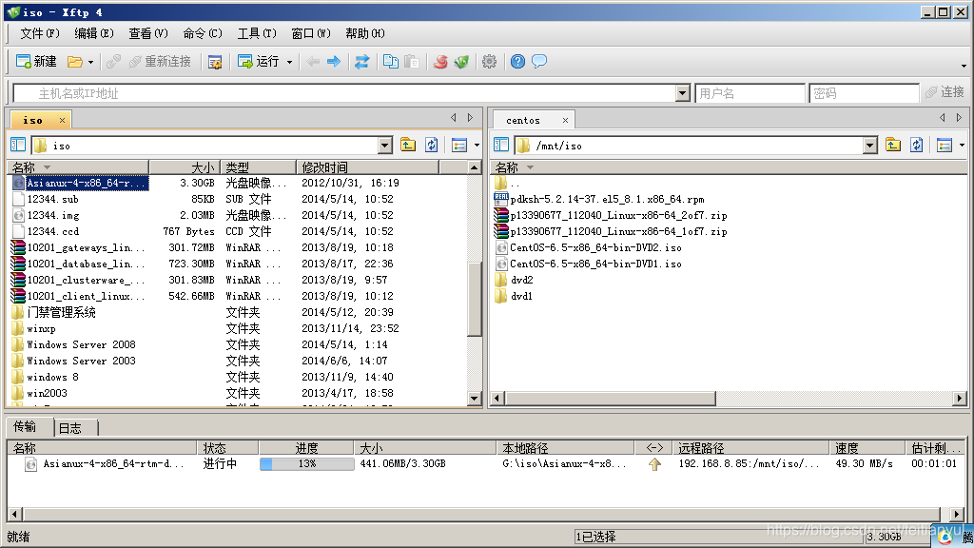This screenshot has height=548, width=974.
Task: Click the Open session folder icon
Action: click(74, 62)
